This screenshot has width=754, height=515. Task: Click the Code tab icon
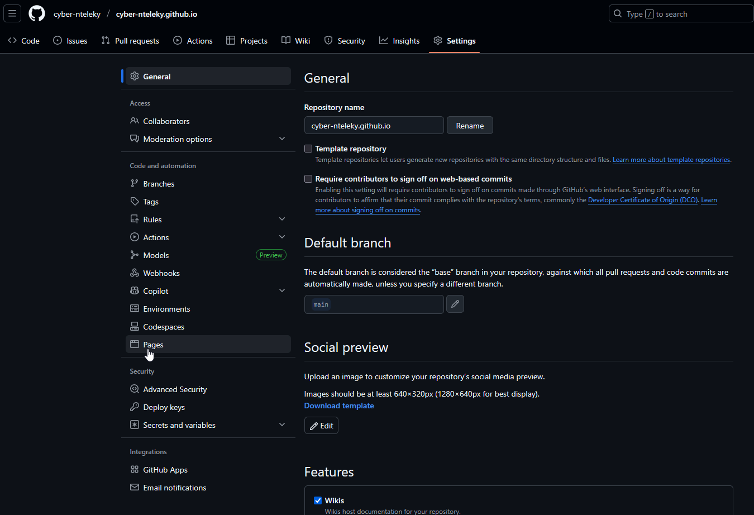click(x=12, y=40)
